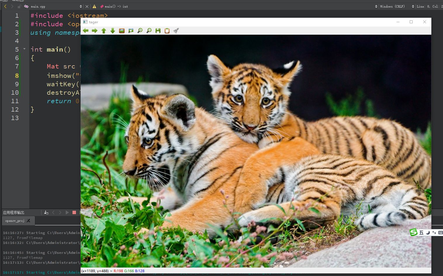The width and height of the screenshot is (443, 276).
Task: Pan image up in tager window
Action: (104, 31)
